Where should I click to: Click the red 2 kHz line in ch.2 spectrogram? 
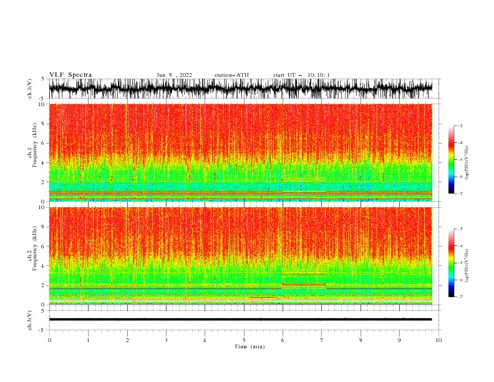coord(304,285)
